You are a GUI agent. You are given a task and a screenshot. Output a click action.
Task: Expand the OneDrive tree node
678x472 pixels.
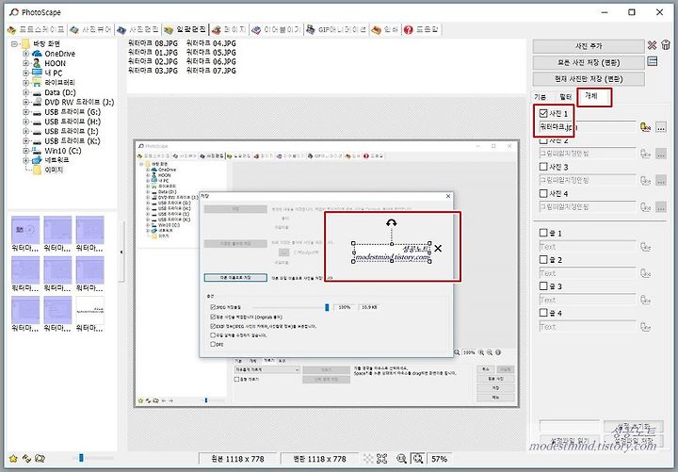coord(25,54)
